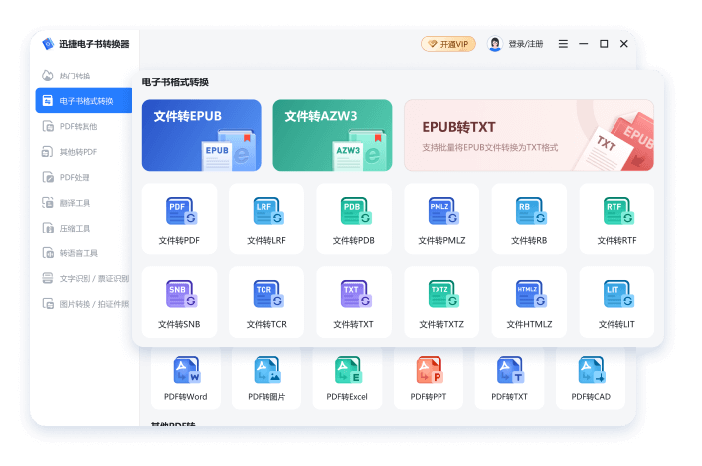Click the 开通VIP button
Screen dimensions: 702x466
[x=448, y=44]
